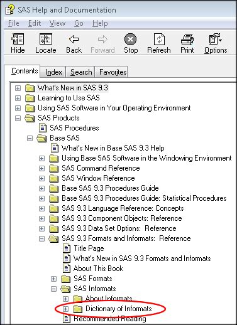Click the SAS Command Reference folder icon
This screenshot has width=237, height=325.
click(53, 168)
